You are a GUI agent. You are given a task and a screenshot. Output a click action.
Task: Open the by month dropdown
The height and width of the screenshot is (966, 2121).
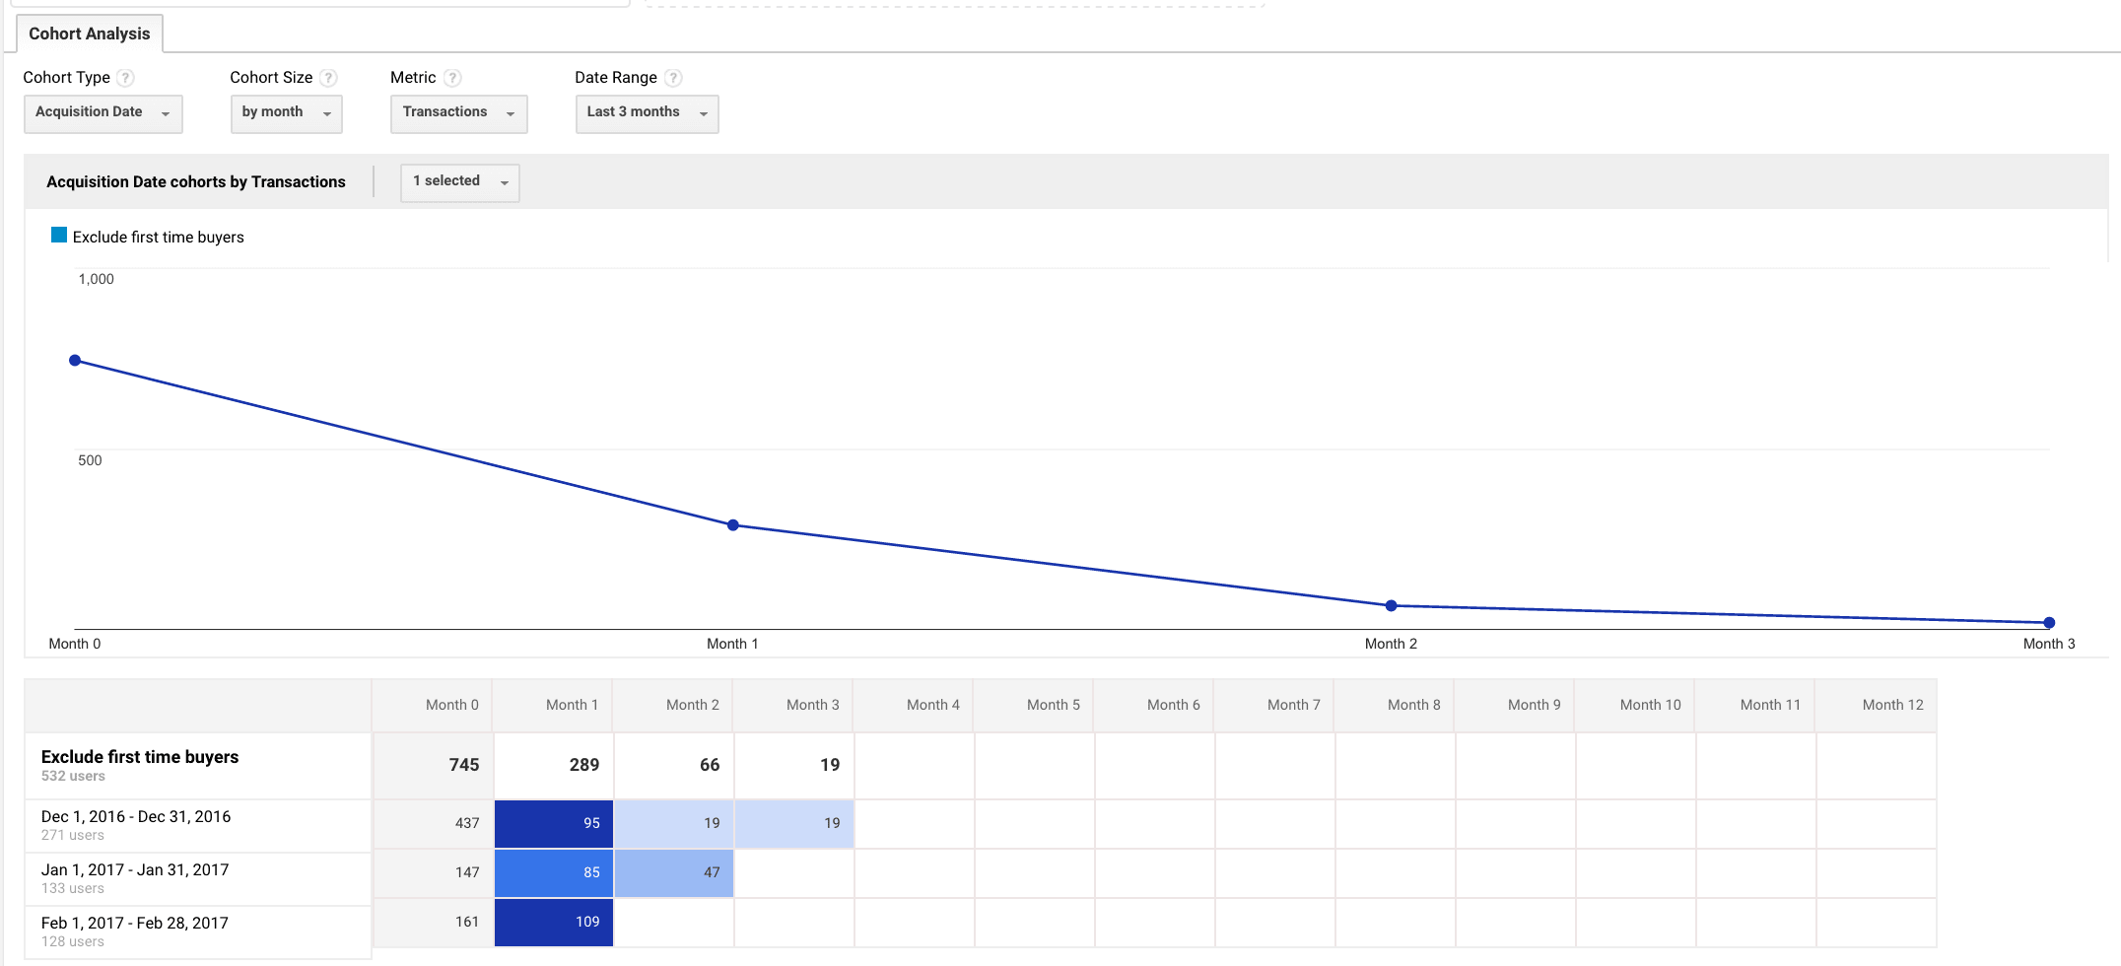(x=286, y=113)
